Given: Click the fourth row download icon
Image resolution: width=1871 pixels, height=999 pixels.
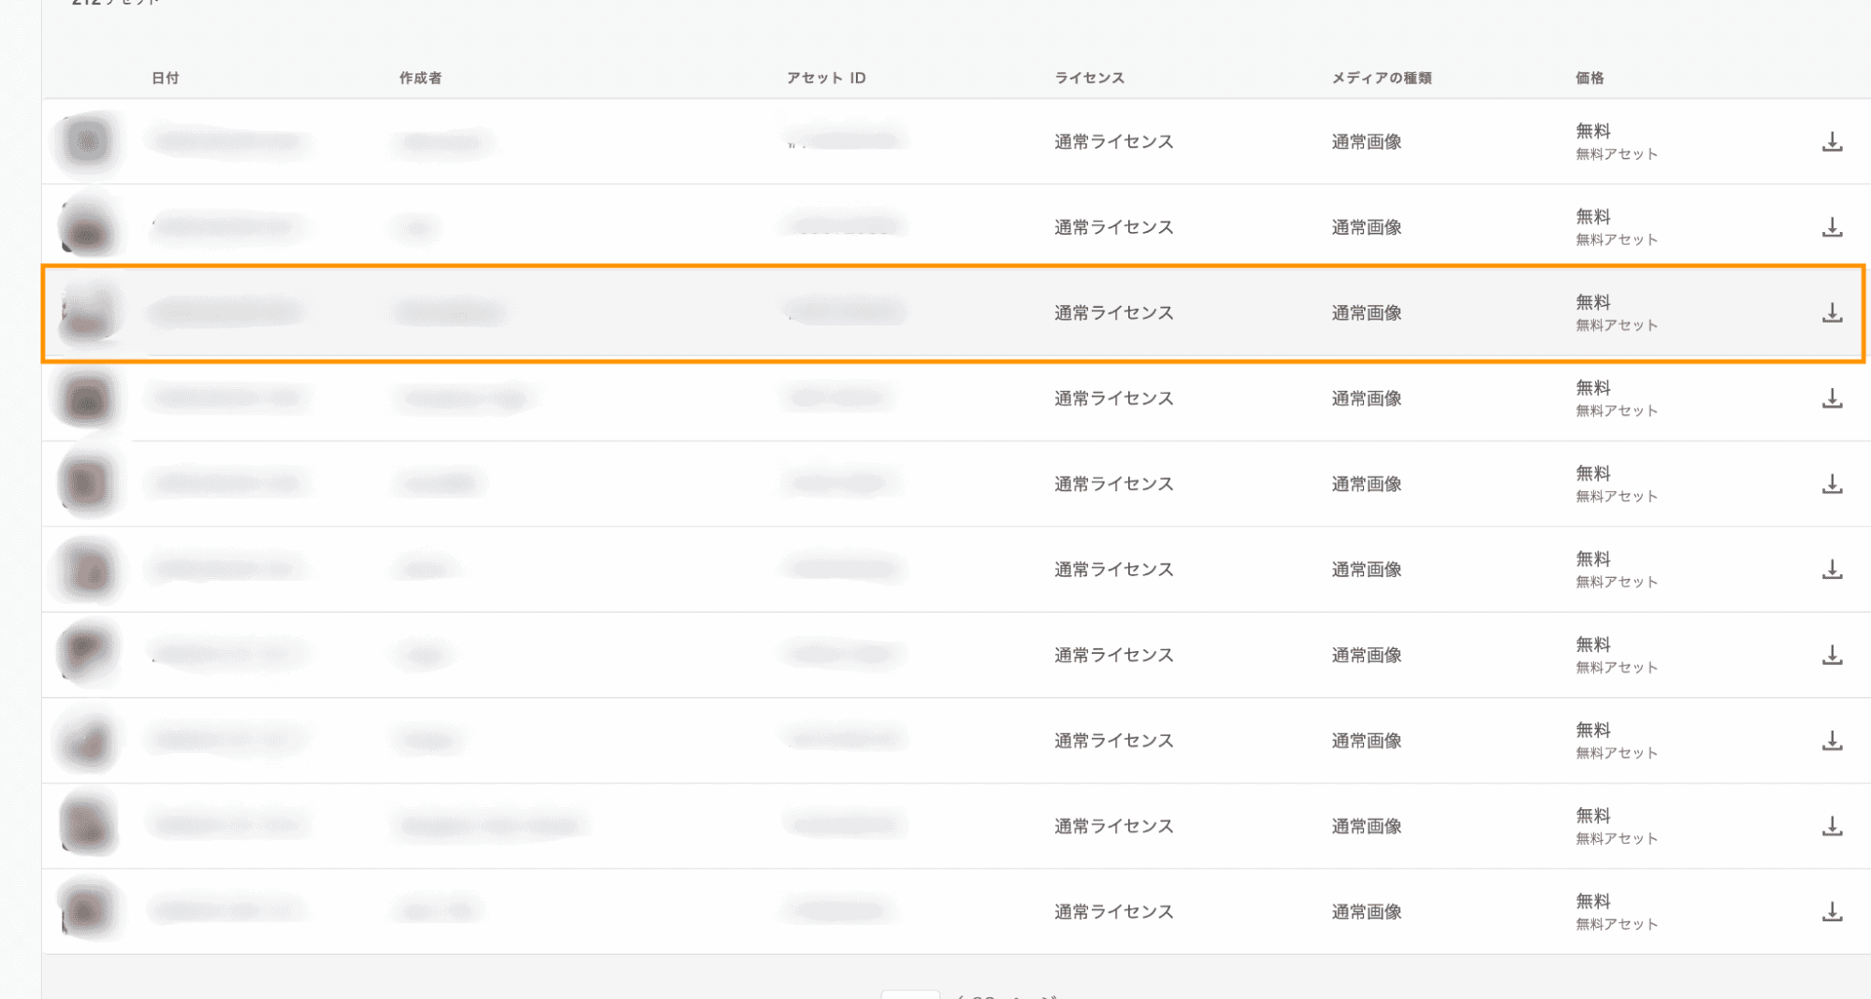Looking at the screenshot, I should 1832,398.
